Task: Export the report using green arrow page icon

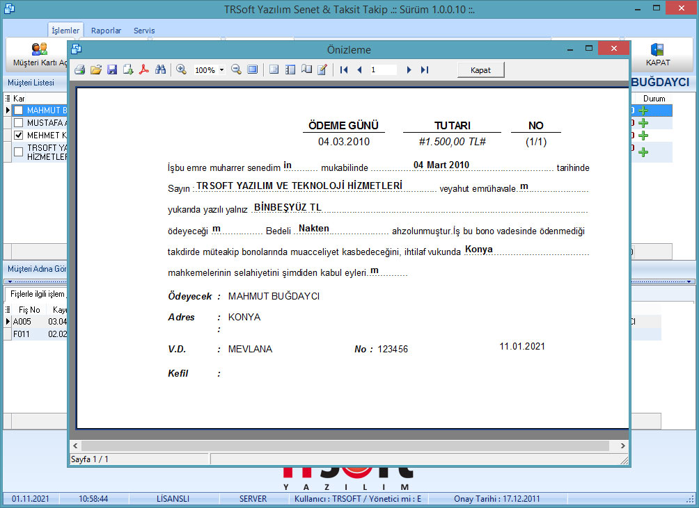Action: click(x=128, y=69)
